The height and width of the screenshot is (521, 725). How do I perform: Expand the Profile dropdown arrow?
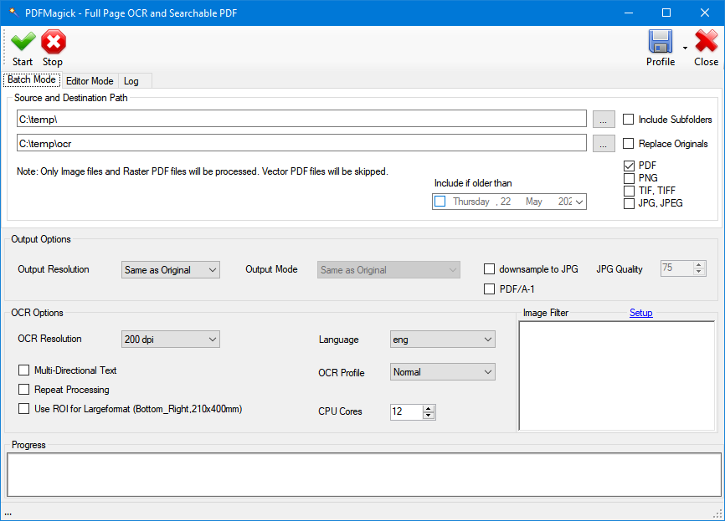tap(685, 48)
